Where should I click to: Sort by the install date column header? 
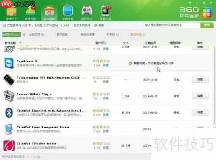(150, 43)
